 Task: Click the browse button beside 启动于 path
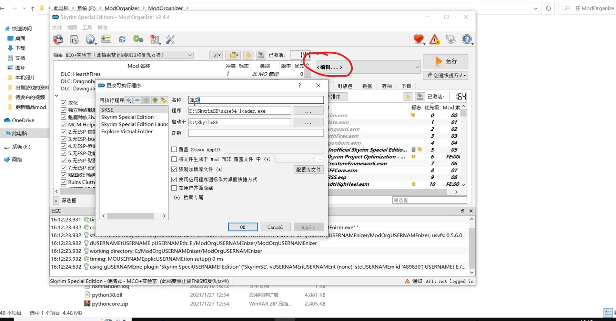308,122
